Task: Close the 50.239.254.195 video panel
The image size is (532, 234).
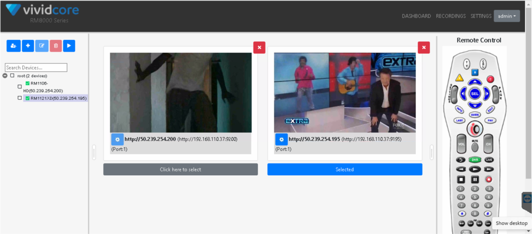Action: [424, 47]
